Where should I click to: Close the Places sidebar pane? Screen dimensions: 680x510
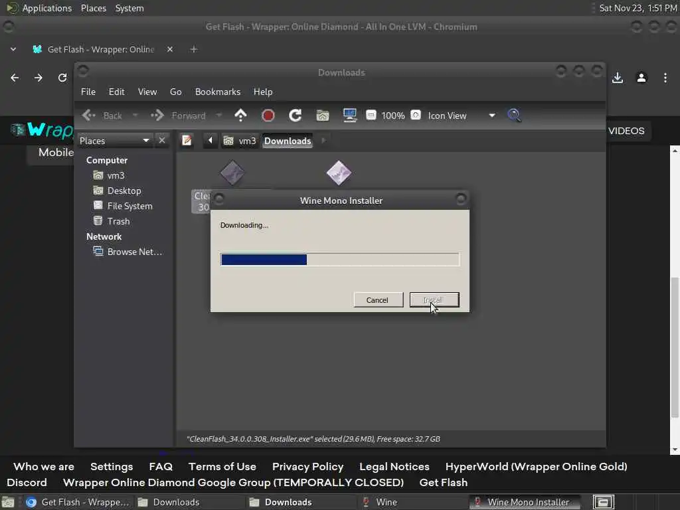(162, 140)
